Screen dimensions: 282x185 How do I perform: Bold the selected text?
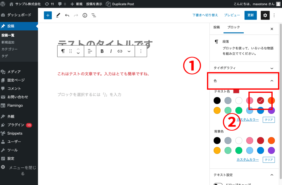tap(102, 51)
